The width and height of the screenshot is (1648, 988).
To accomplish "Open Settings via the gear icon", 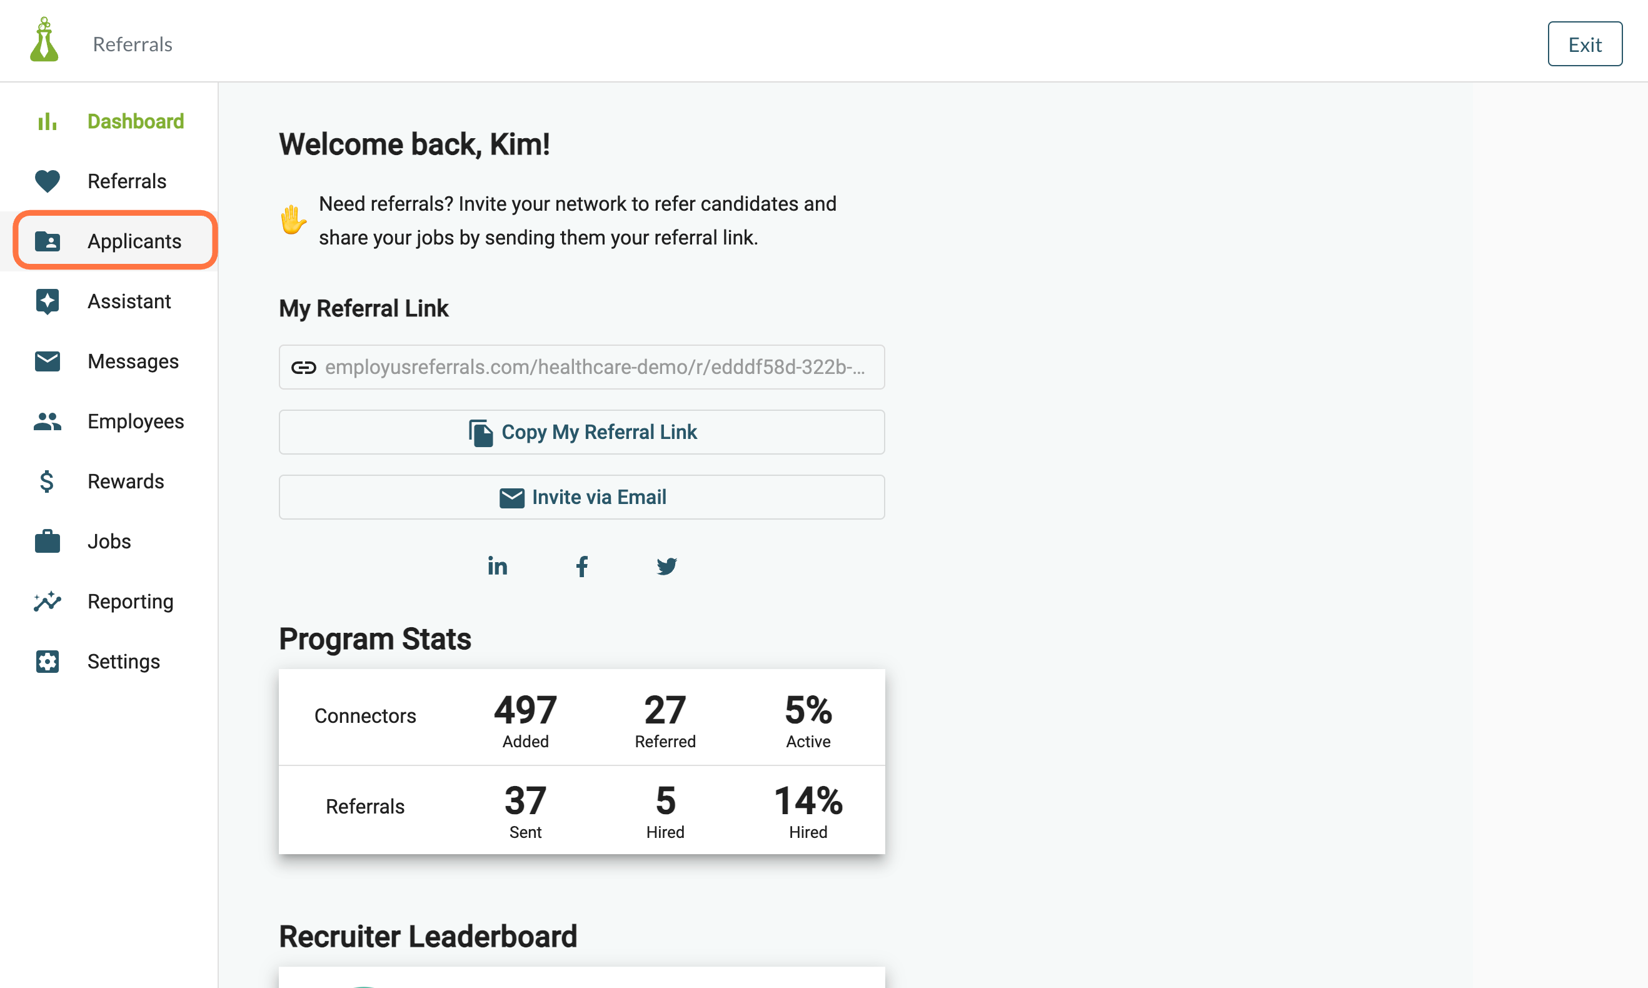I will (x=48, y=661).
